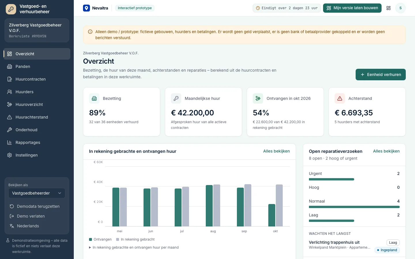Click the Demodata terugzetten reset icon
The height and width of the screenshot is (259, 415).
(12, 206)
